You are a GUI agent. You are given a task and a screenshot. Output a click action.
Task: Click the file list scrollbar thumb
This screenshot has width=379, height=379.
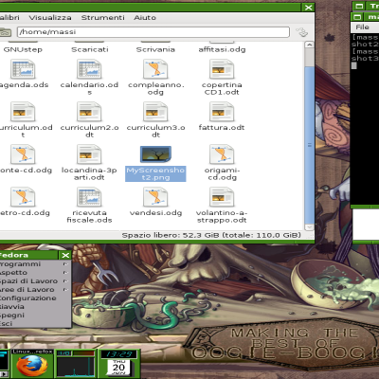click(310, 145)
